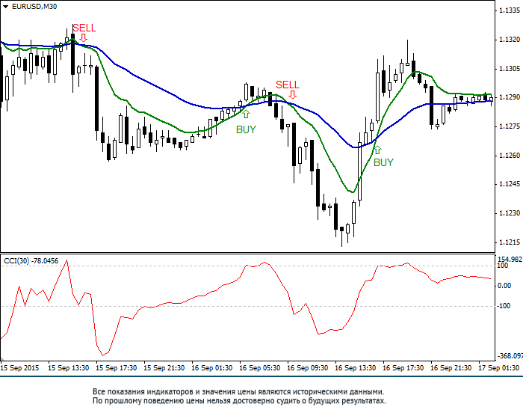Click the 16 Sep 09:30 time label

(307, 368)
